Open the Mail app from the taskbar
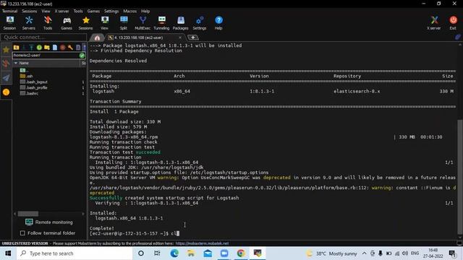 tap(208, 253)
